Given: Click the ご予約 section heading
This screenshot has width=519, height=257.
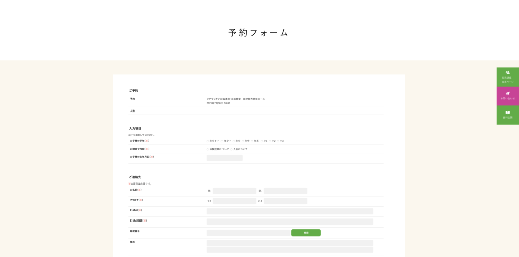Looking at the screenshot, I should pyautogui.click(x=133, y=90).
